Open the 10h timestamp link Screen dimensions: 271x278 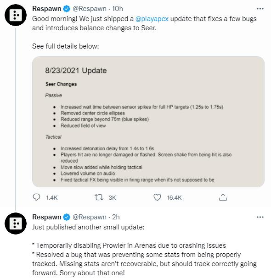[118, 9]
